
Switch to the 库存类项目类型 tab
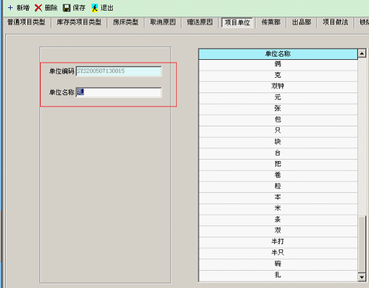pos(79,22)
